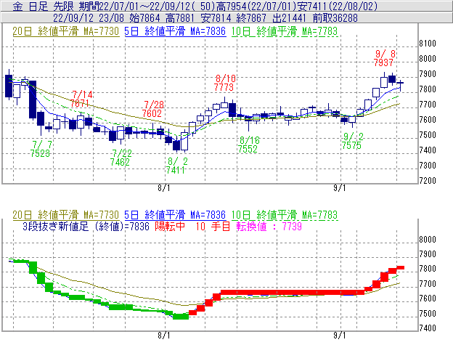Click the period low '安7411(22/08/02)' in header

click(338, 6)
